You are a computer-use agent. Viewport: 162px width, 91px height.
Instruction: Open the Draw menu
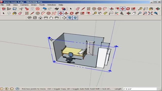[x=34, y=5]
